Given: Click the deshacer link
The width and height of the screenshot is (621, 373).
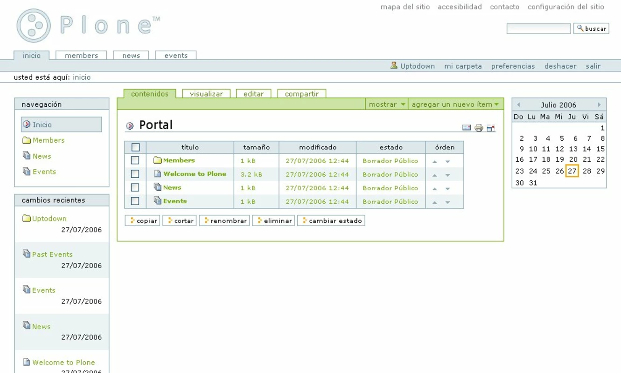Looking at the screenshot, I should pyautogui.click(x=560, y=66).
